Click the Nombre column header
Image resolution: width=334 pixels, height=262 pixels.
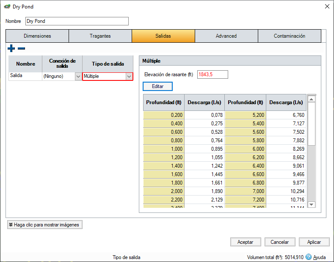(x=25, y=64)
